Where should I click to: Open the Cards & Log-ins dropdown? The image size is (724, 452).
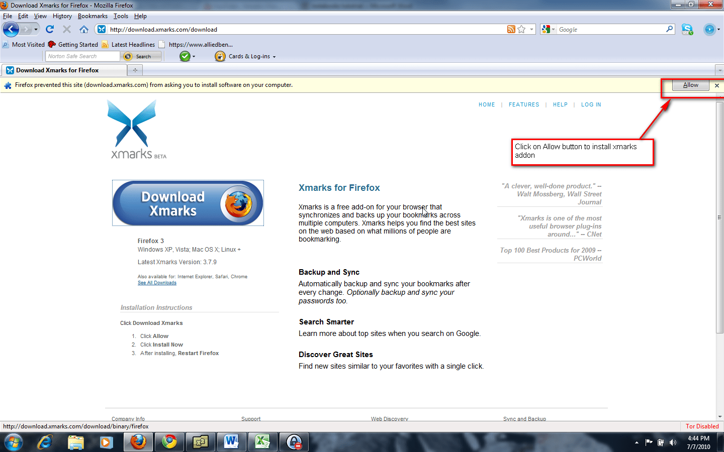[252, 56]
